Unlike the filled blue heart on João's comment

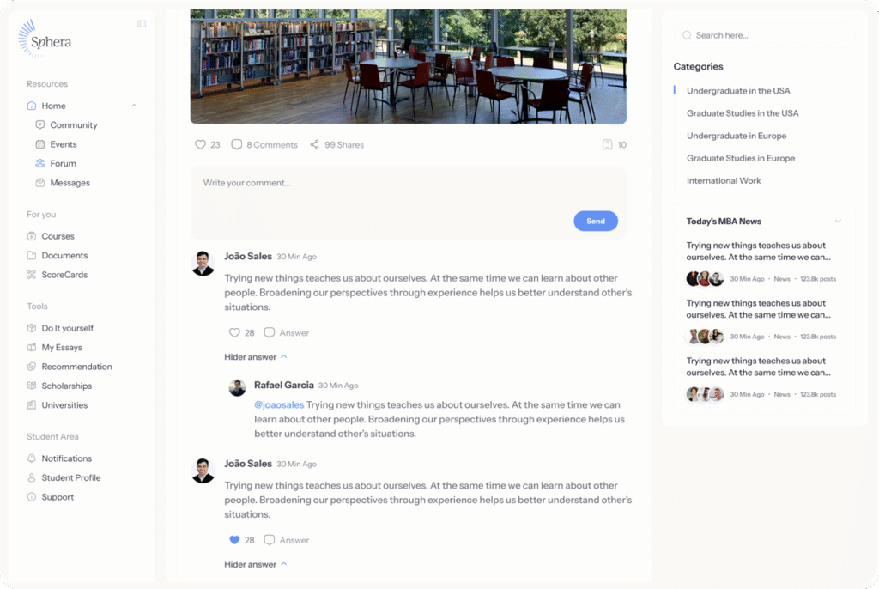pyautogui.click(x=234, y=540)
